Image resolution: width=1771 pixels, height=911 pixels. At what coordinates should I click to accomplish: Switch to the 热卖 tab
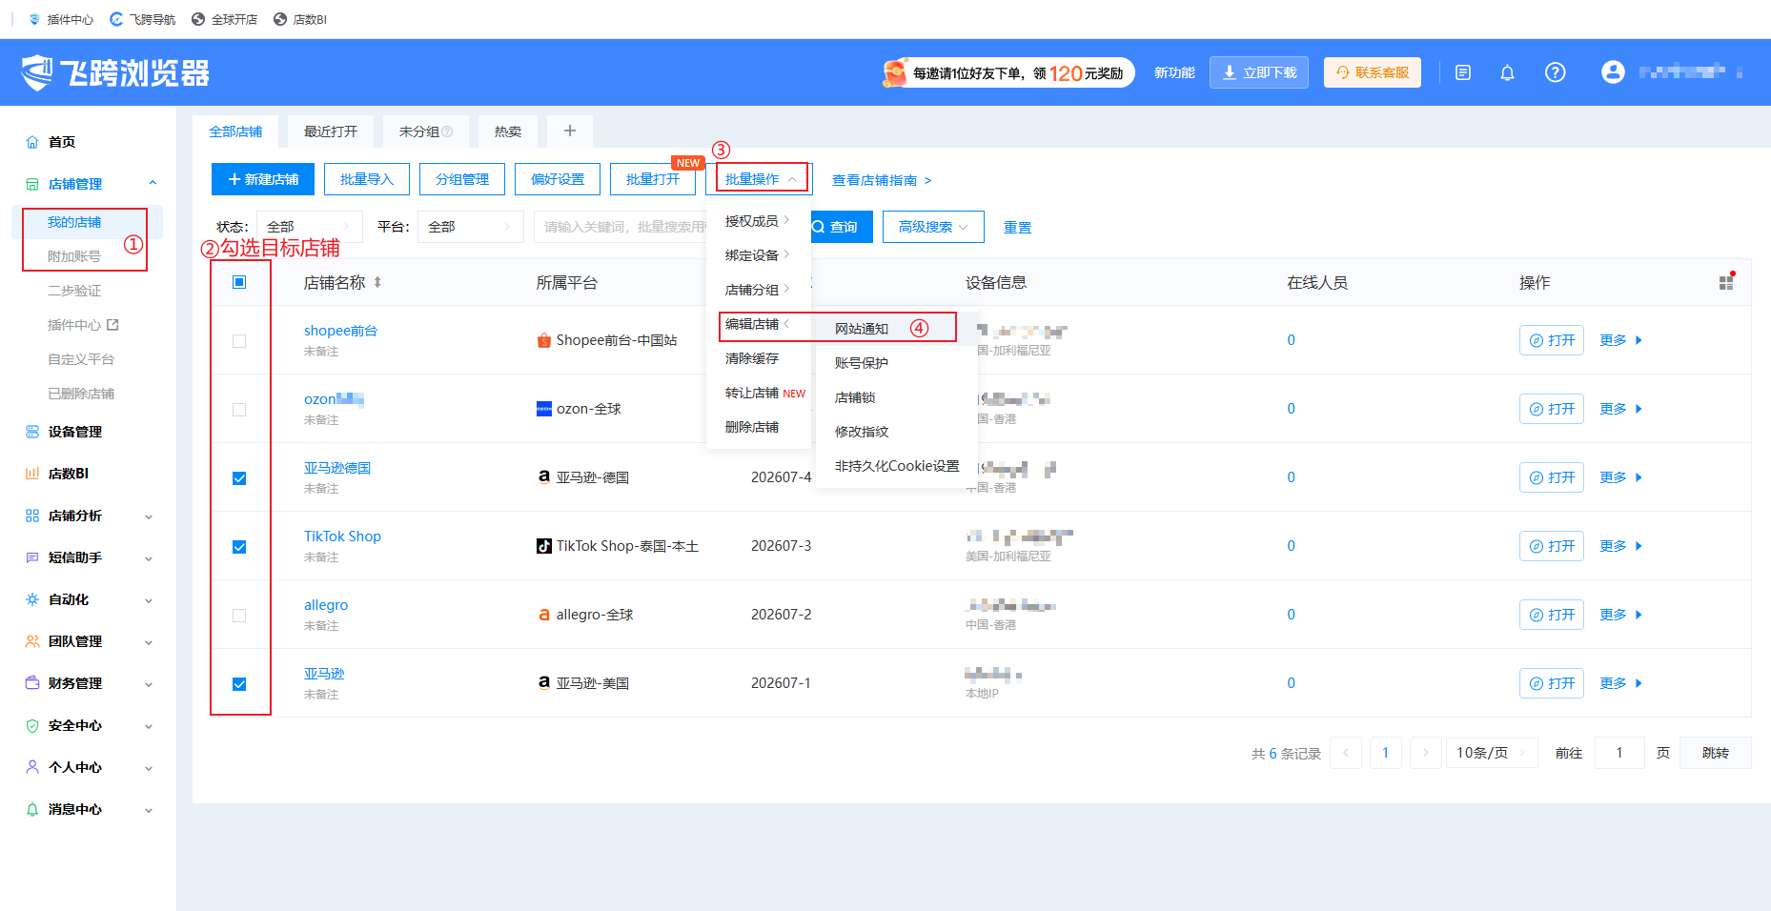pyautogui.click(x=508, y=132)
